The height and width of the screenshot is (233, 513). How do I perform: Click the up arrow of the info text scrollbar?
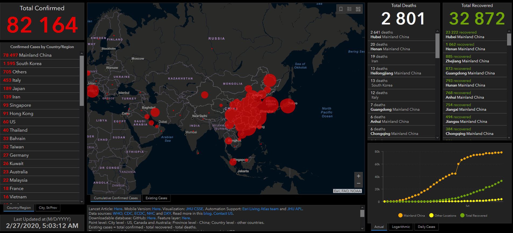click(362, 208)
